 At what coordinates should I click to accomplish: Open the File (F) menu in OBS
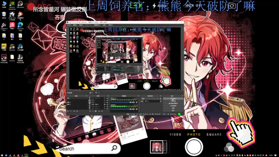[x=69, y=25]
